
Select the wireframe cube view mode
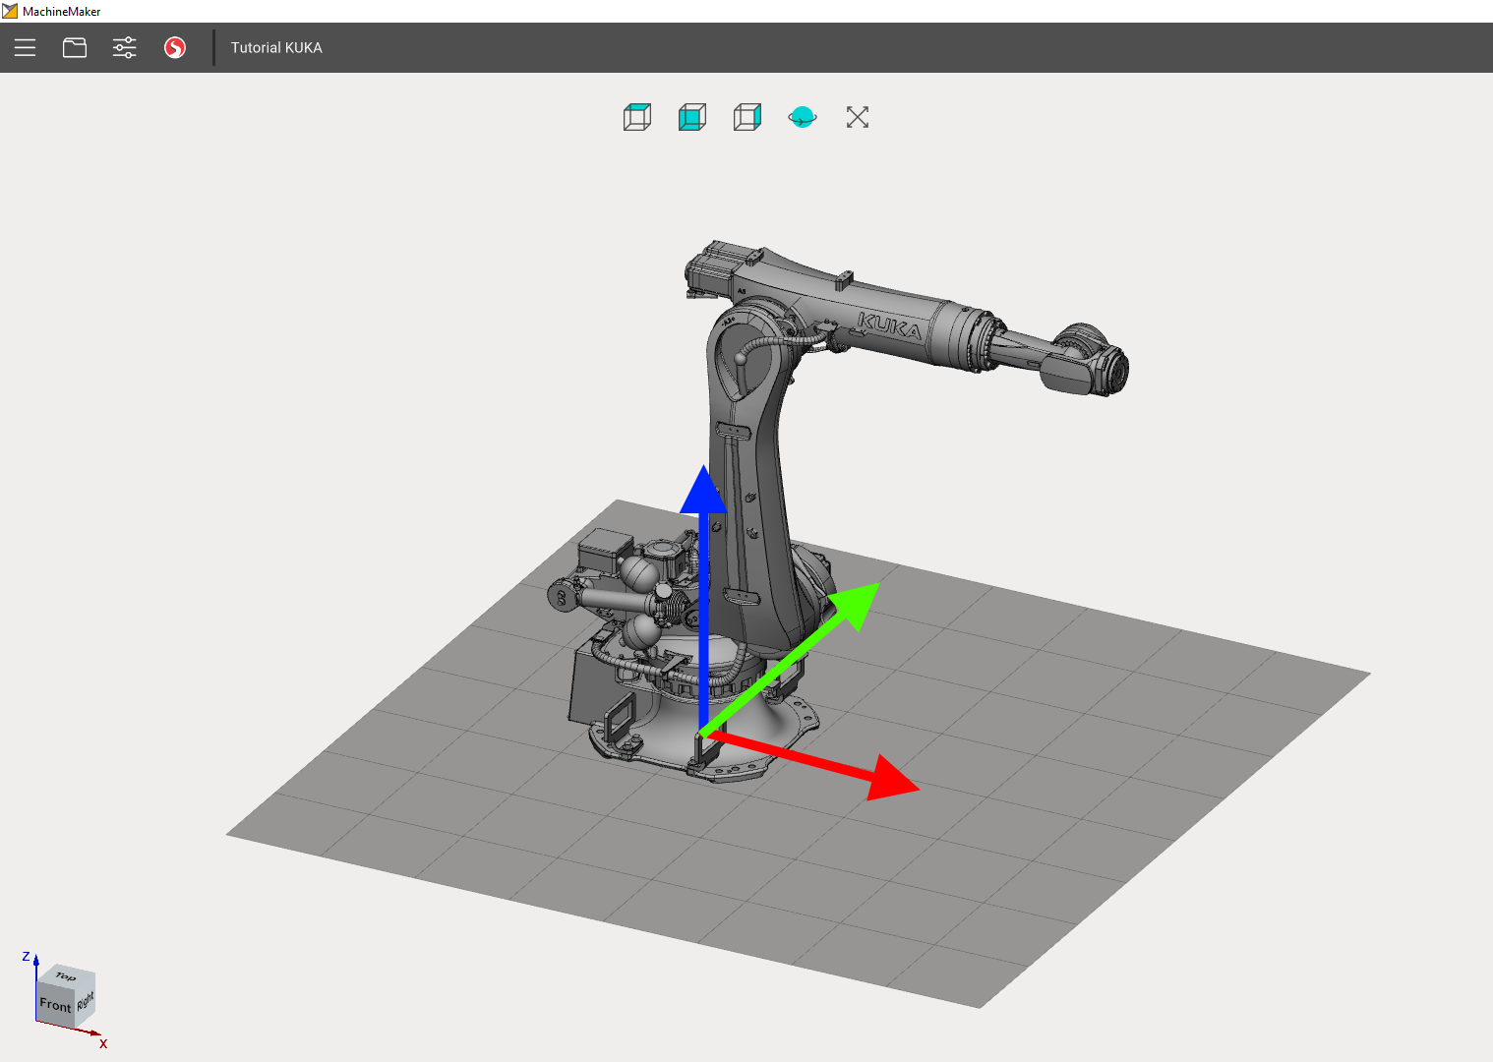click(x=637, y=118)
